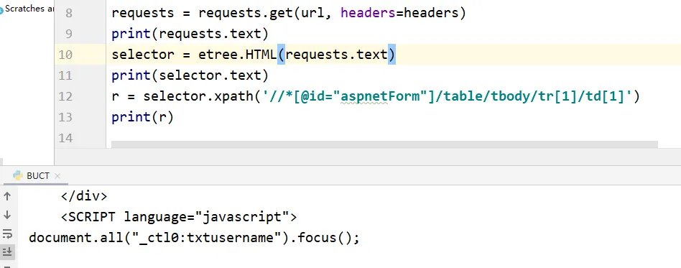Close the BUCT run tab

[57, 176]
